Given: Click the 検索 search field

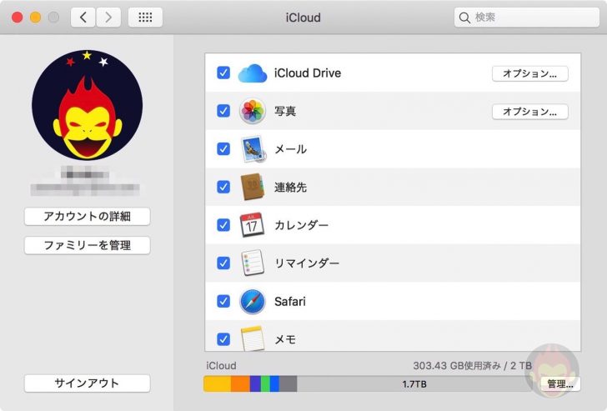Looking at the screenshot, I should point(526,18).
